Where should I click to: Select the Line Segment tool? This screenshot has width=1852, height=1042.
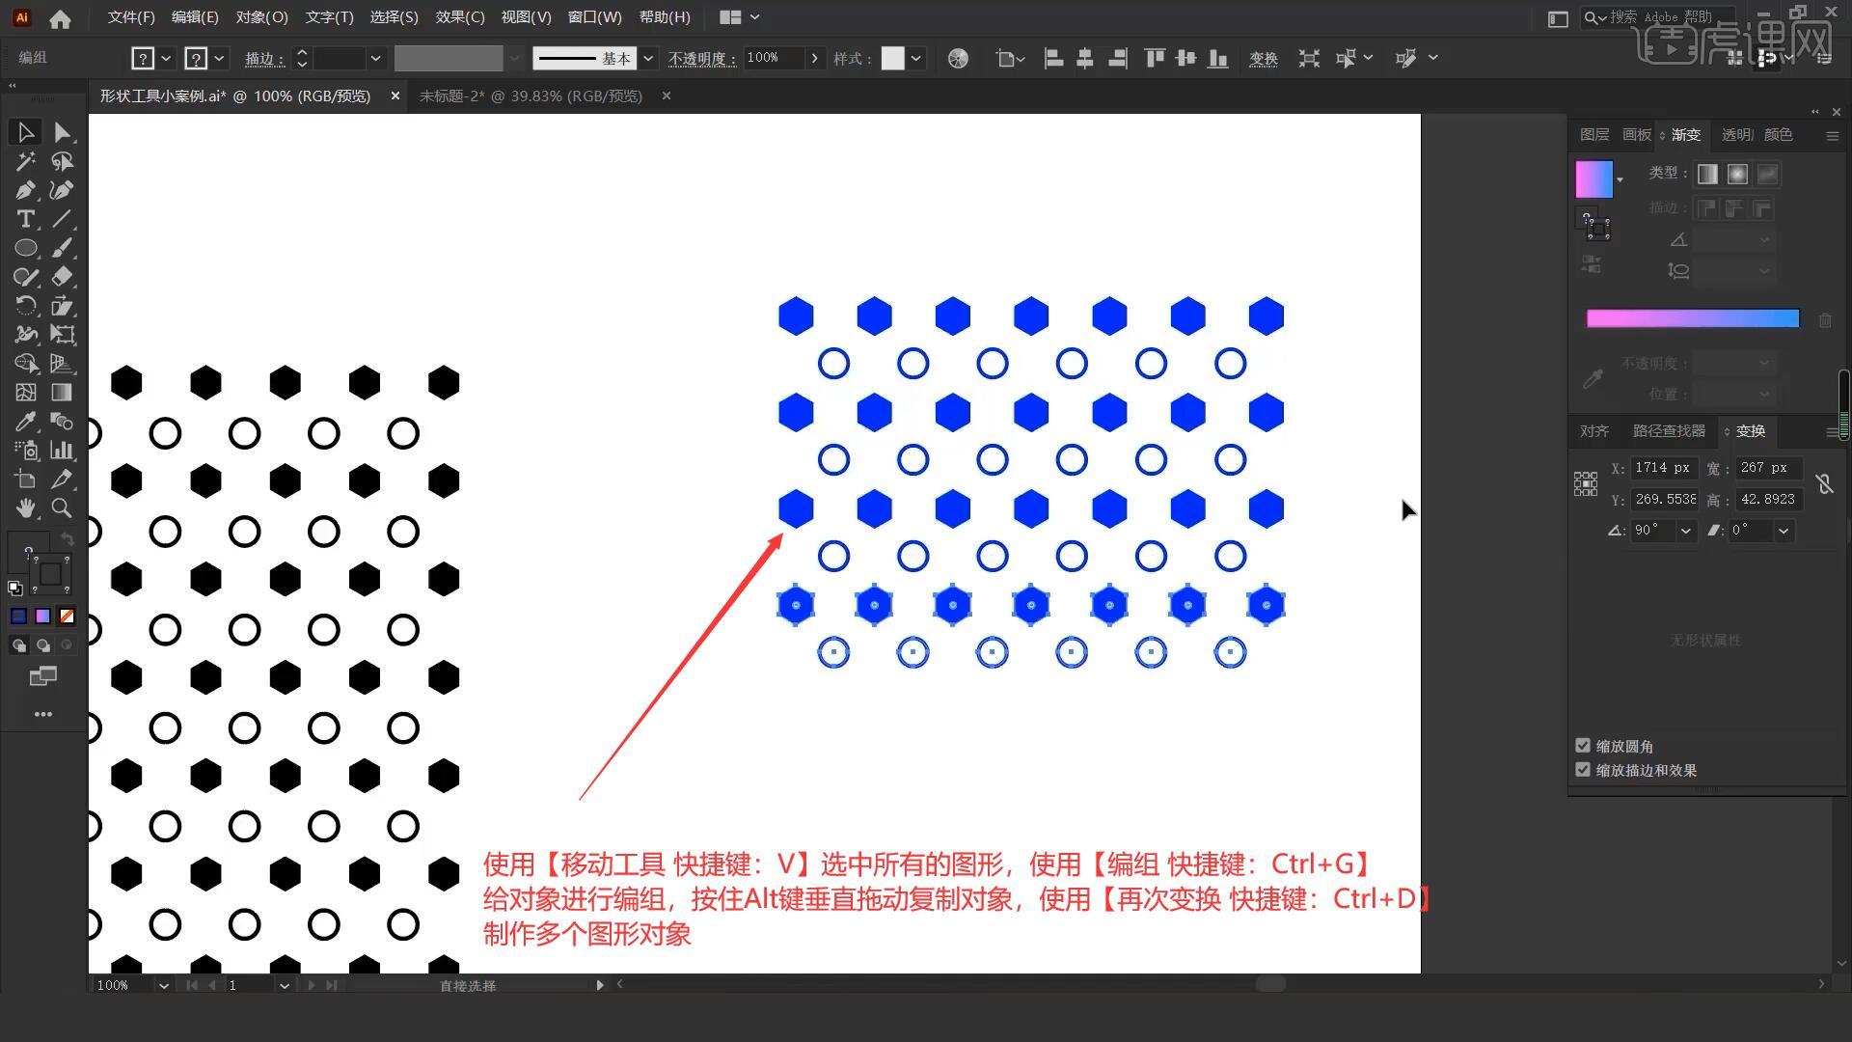click(x=63, y=219)
